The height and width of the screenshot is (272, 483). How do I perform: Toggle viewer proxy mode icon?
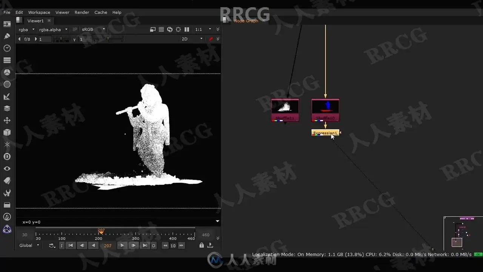click(152, 29)
